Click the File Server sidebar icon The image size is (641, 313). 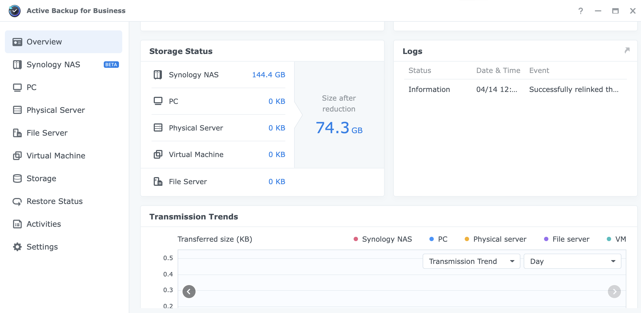pyautogui.click(x=17, y=133)
